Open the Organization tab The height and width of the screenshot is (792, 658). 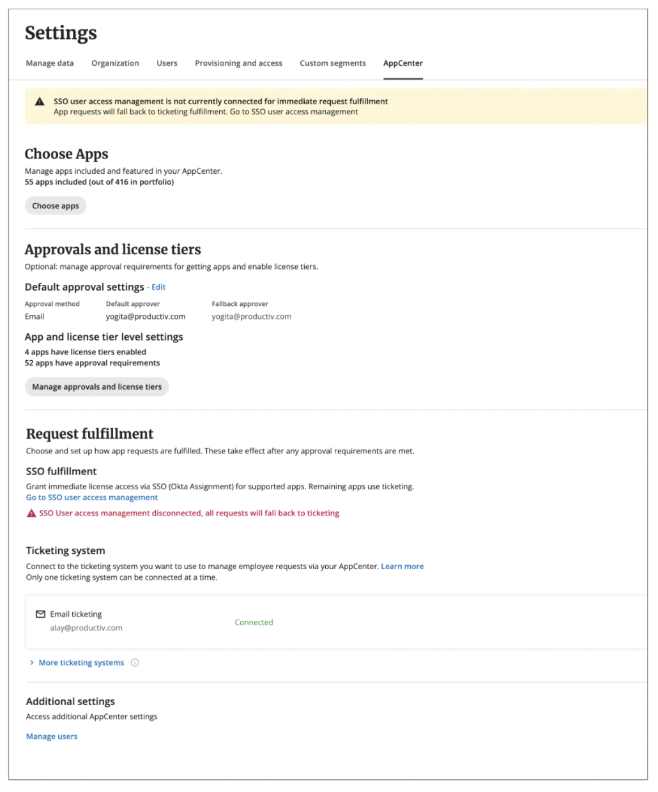tap(115, 63)
